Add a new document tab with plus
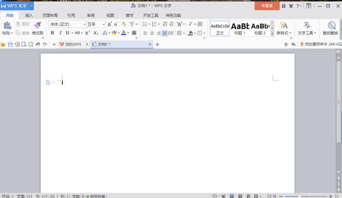 pos(157,44)
